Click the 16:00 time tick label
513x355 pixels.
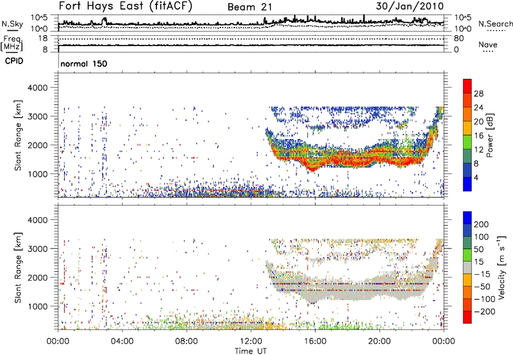(x=315, y=342)
